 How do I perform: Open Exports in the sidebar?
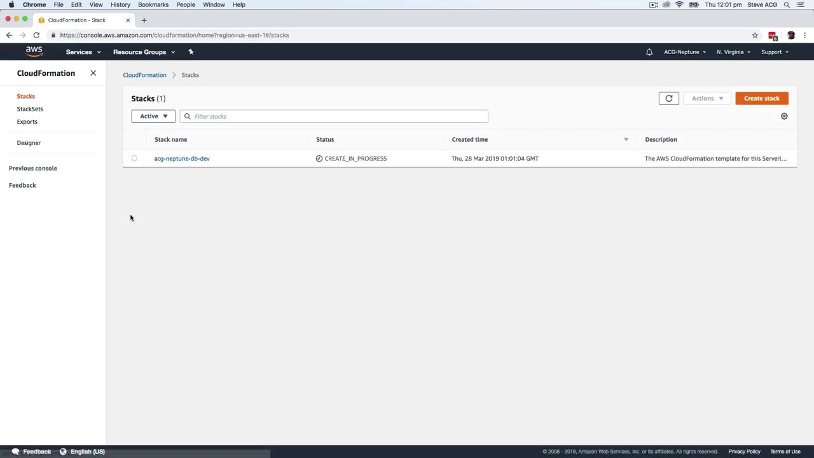click(x=27, y=121)
